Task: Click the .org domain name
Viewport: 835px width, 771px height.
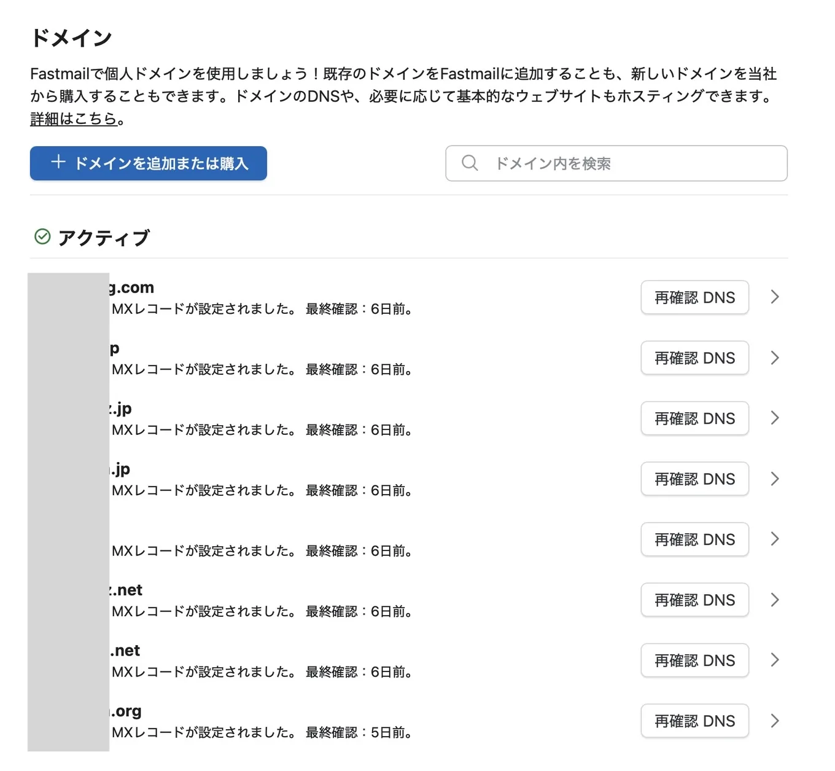Action: coord(126,711)
